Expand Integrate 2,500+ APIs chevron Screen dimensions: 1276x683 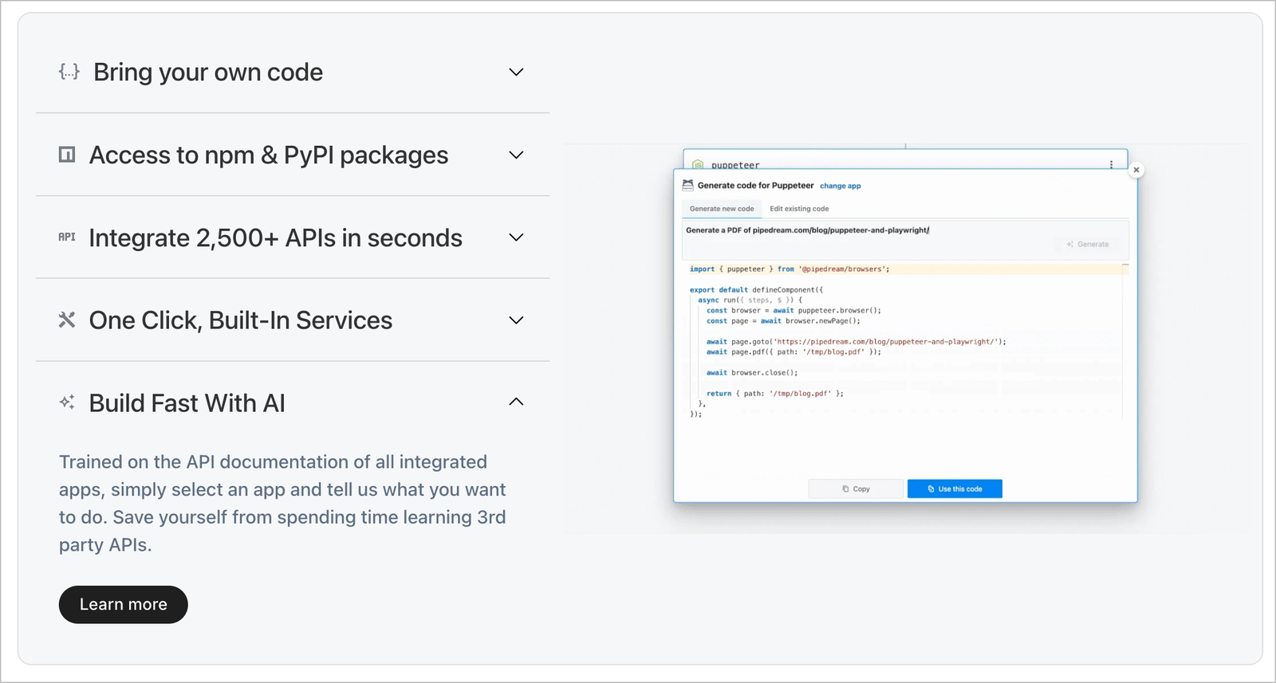[x=516, y=237]
